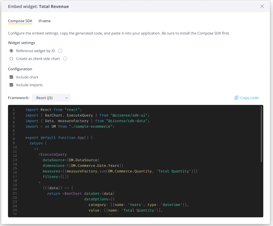The height and width of the screenshot is (226, 273).
Task: Click the dimensions DM.Commerce.Date.Years line
Action: click(83, 166)
